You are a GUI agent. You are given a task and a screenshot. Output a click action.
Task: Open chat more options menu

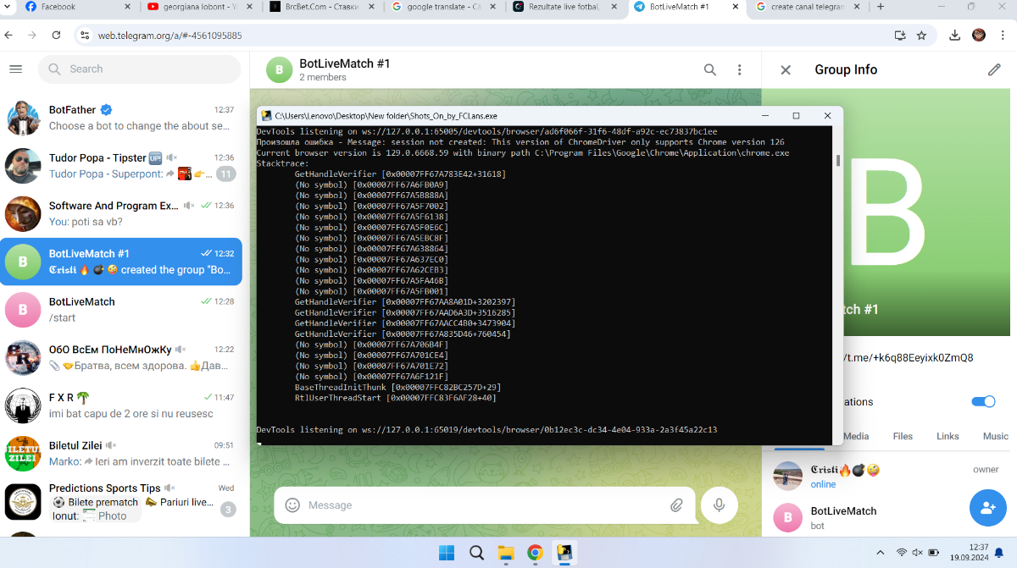pos(739,69)
